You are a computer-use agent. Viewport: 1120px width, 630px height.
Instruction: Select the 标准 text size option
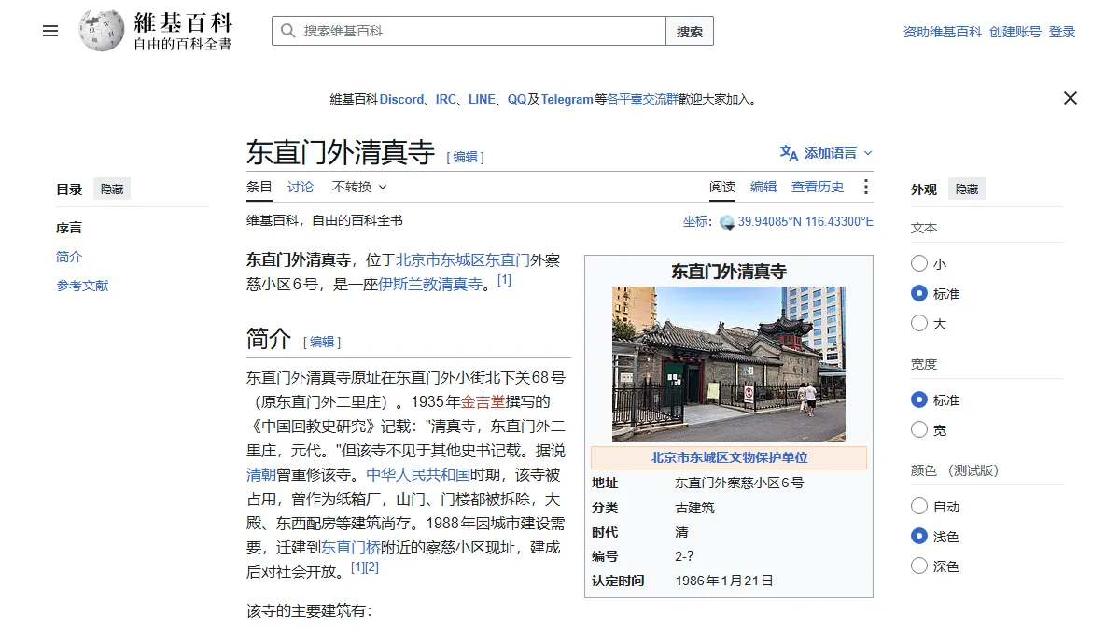click(x=919, y=294)
